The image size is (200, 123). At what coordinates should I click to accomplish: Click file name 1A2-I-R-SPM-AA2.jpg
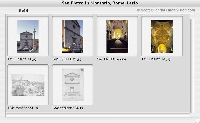[68, 108]
